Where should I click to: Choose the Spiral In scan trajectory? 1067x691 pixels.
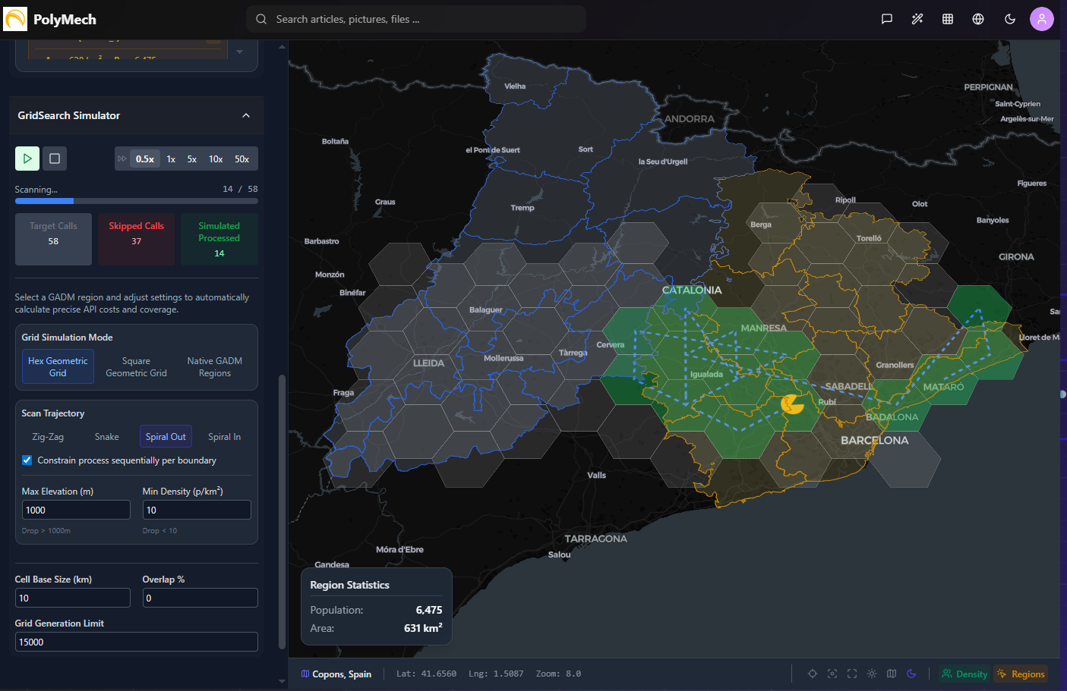[x=224, y=437]
